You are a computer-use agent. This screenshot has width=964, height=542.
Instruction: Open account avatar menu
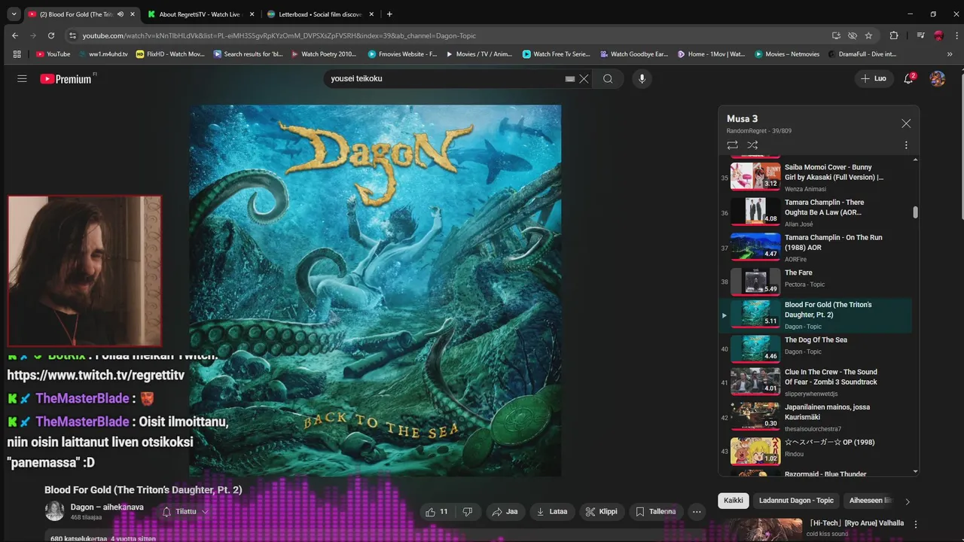pos(938,78)
